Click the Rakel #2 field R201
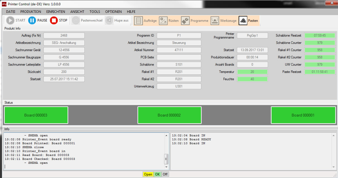 coord(179,79)
